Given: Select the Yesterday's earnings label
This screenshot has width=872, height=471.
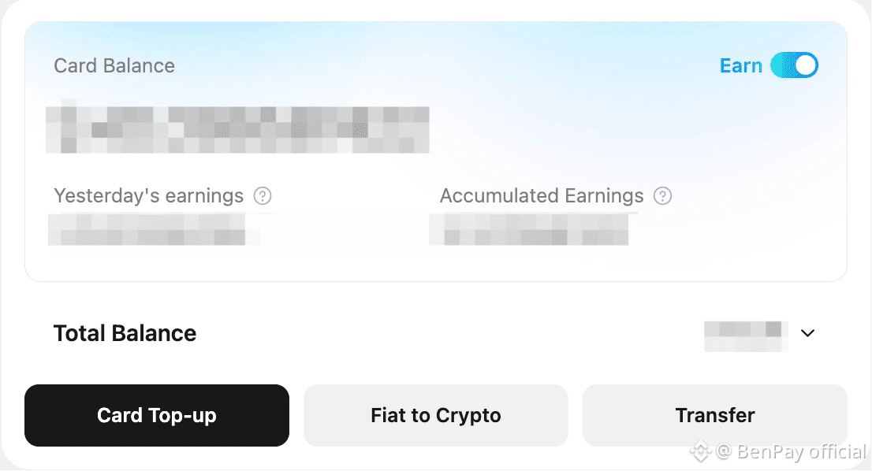Looking at the screenshot, I should [x=148, y=195].
